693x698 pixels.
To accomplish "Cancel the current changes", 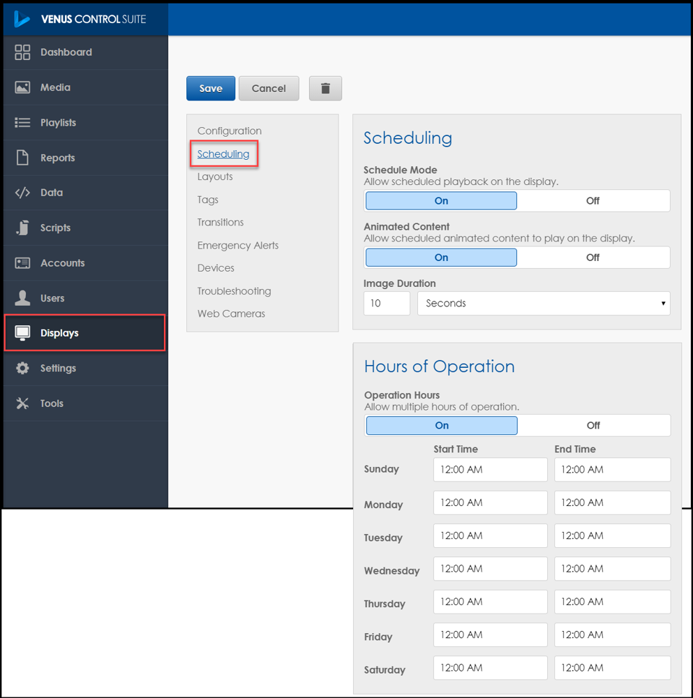I will [x=269, y=88].
